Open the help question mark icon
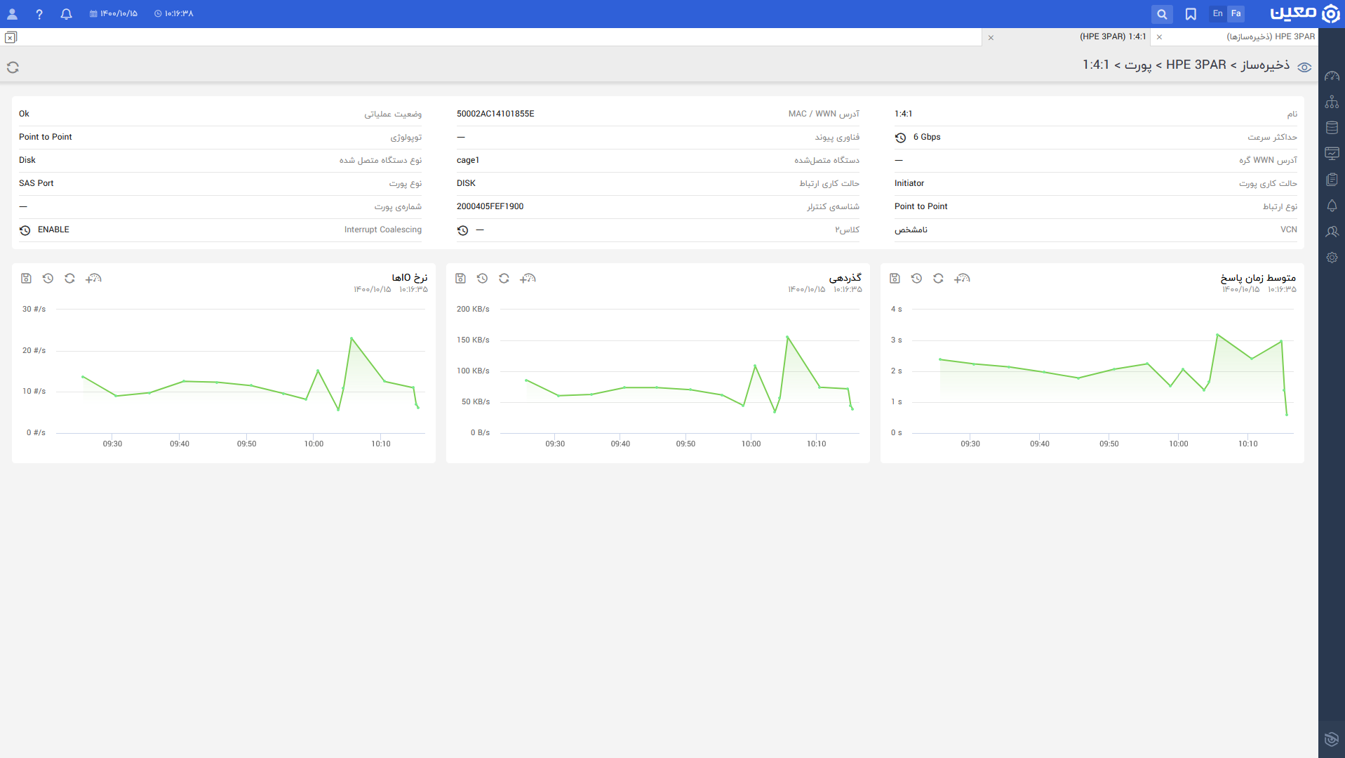 coord(39,14)
